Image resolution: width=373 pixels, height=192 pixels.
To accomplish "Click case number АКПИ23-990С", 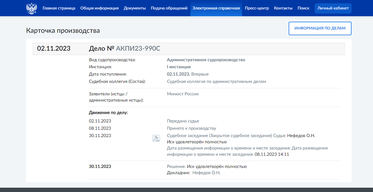I will click(138, 48).
